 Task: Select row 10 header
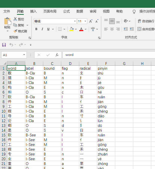click(x=3, y=111)
